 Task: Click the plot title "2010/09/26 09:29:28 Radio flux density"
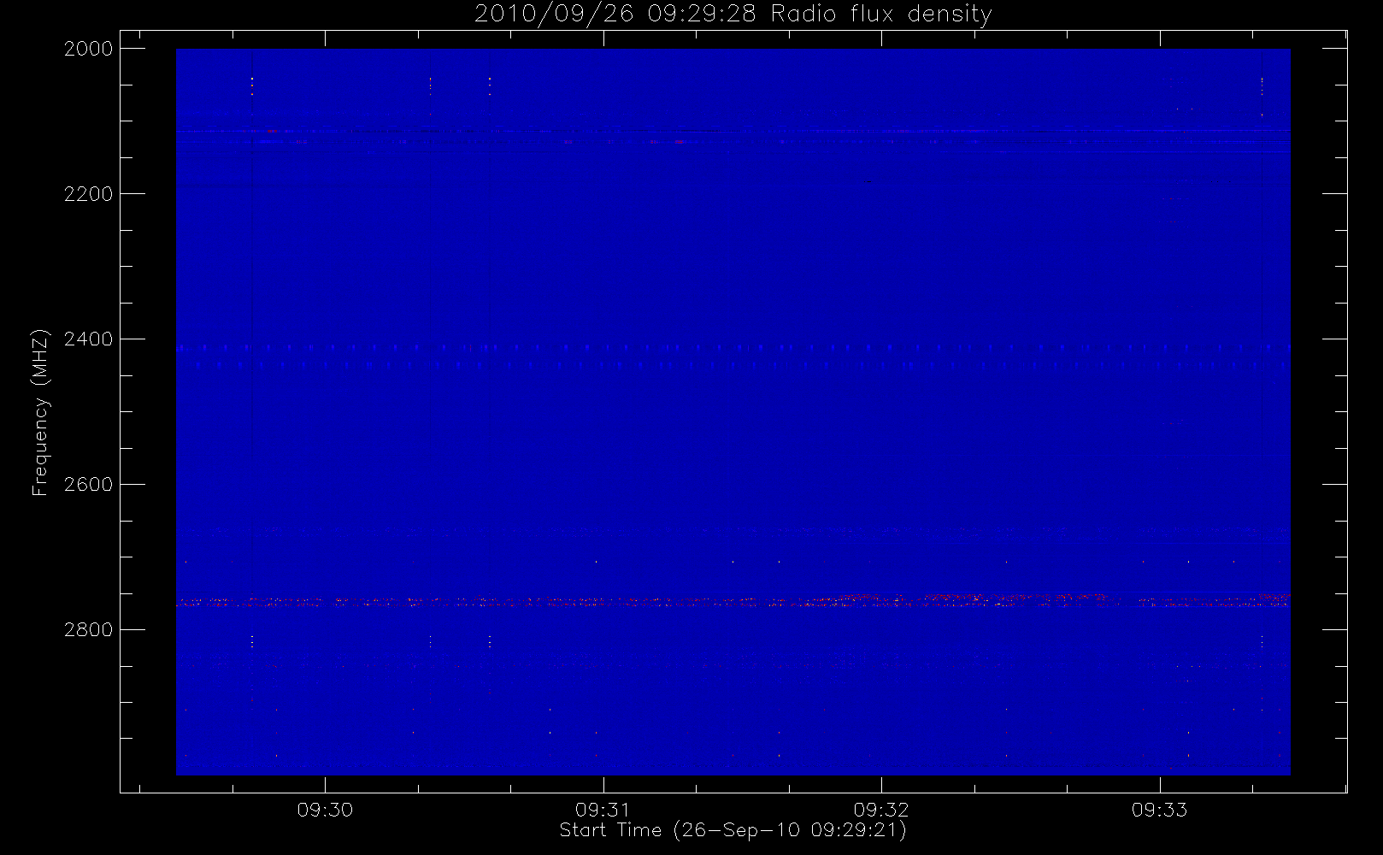(733, 14)
